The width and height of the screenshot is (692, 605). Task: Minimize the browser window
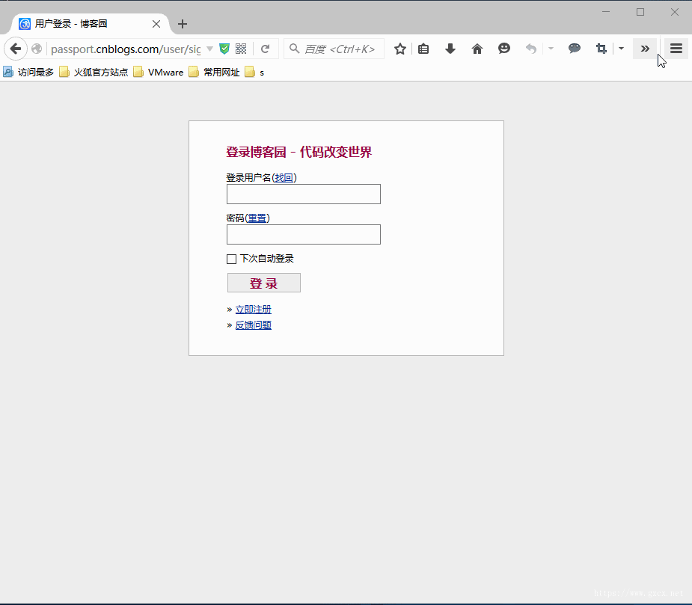[606, 12]
